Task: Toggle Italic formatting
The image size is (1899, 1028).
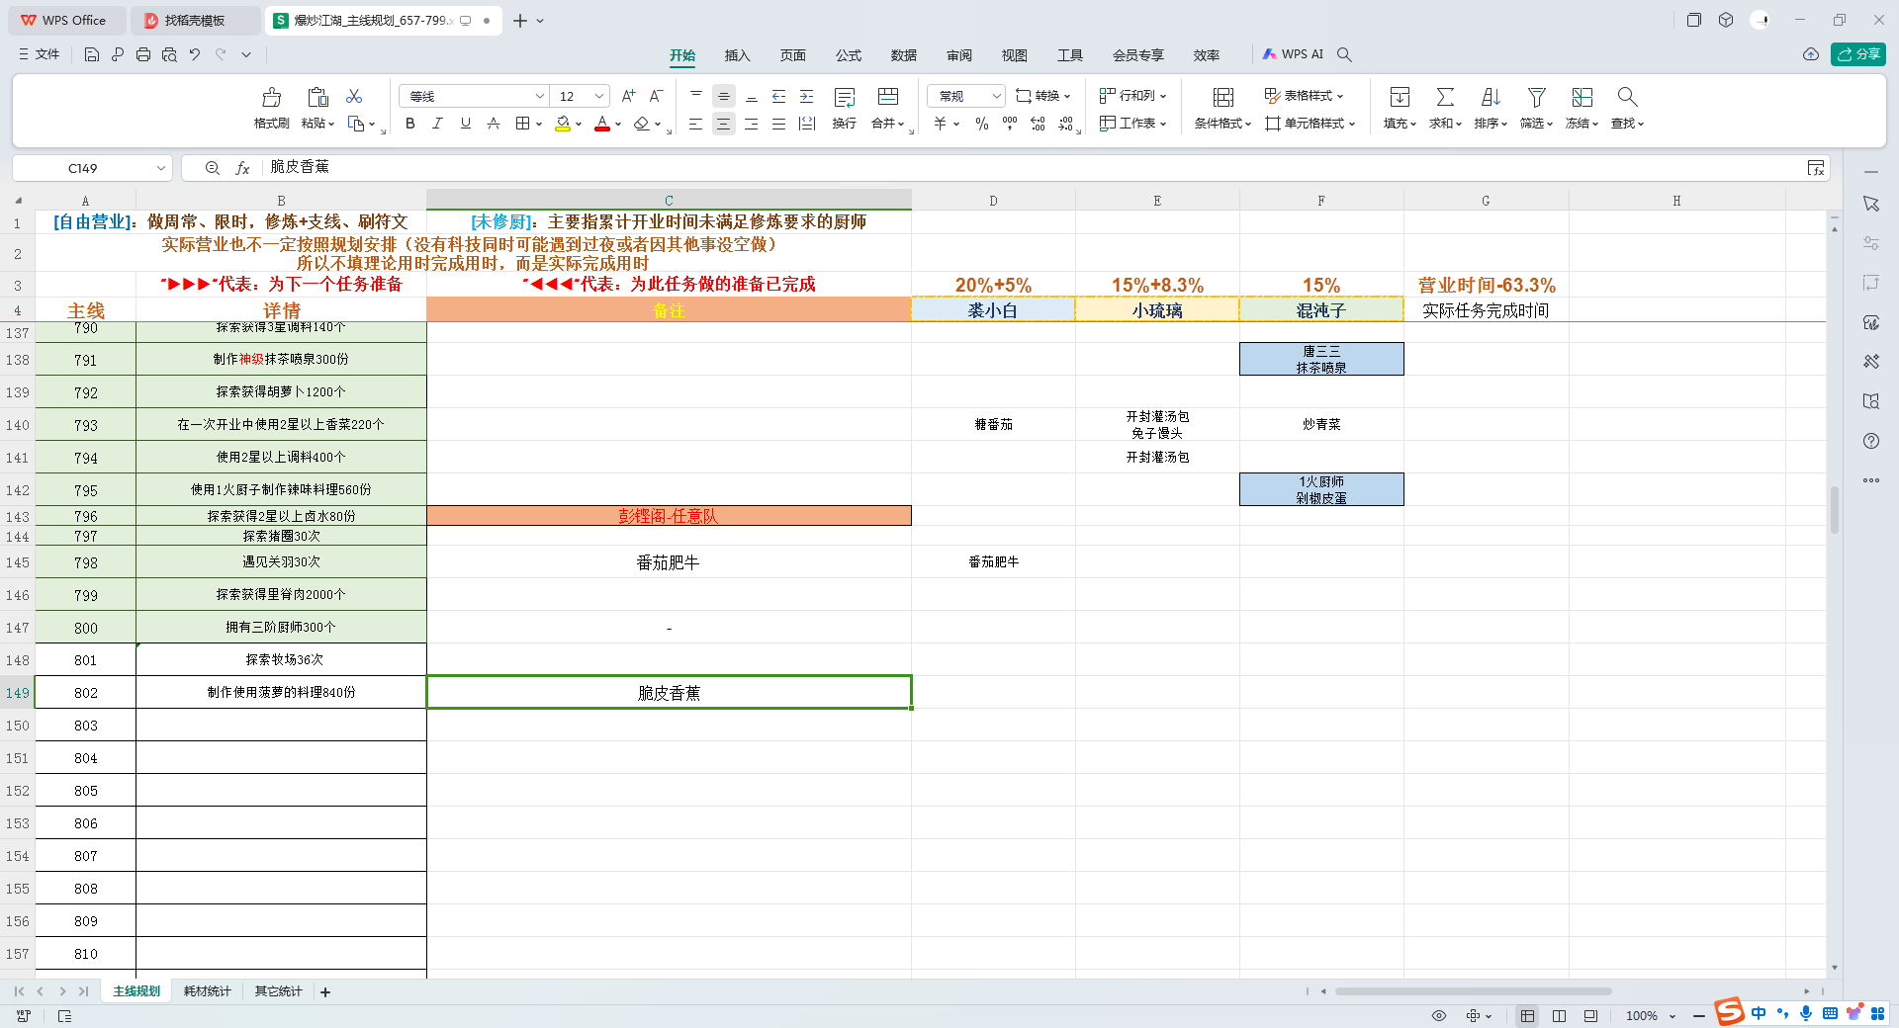Action: tap(437, 124)
